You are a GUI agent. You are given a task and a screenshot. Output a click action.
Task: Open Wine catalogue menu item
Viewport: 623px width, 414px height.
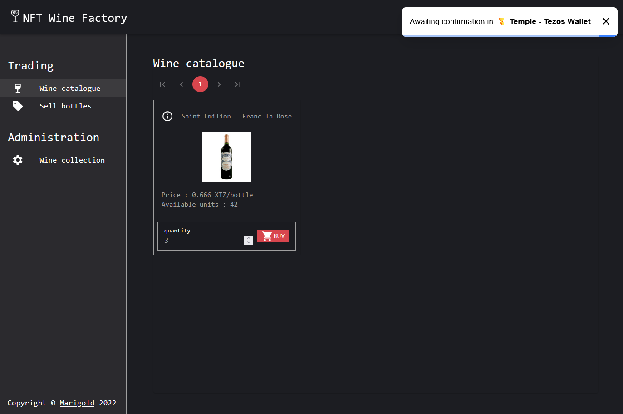click(x=69, y=88)
